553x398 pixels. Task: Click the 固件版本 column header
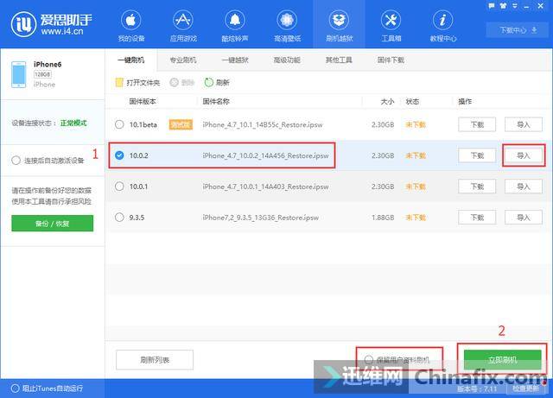click(x=143, y=101)
